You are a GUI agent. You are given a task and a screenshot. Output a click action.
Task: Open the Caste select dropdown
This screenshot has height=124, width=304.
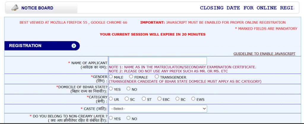158,109
